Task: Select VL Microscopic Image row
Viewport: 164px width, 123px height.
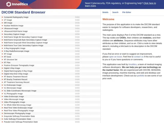Action: click(x=50, y=88)
